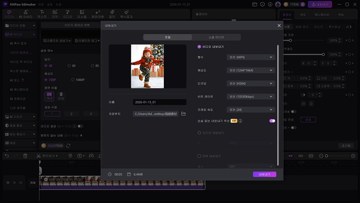The image size is (360, 203).
Task: Click the trash delete icon in timeline toolbar
Action: point(25,156)
